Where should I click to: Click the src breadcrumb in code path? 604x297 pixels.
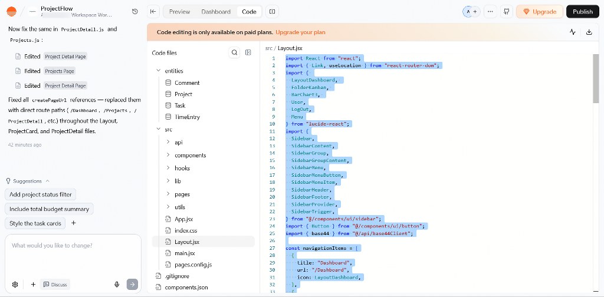[x=269, y=48]
